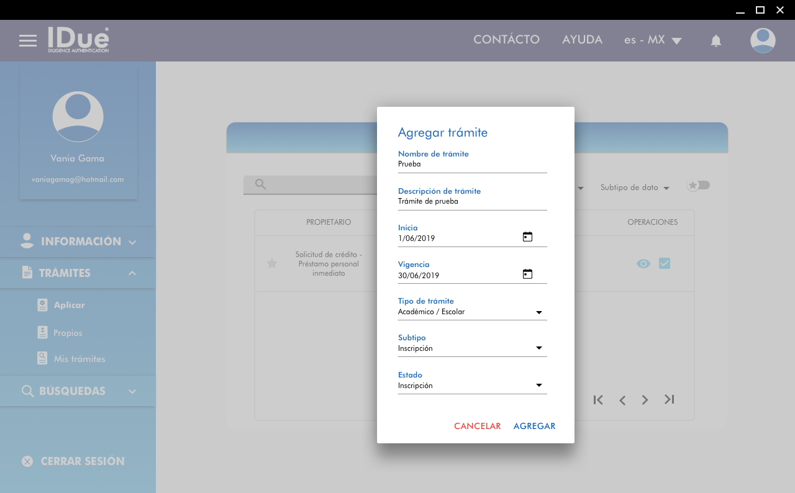
Task: Click the Nombre de trámite input field
Action: pos(472,165)
